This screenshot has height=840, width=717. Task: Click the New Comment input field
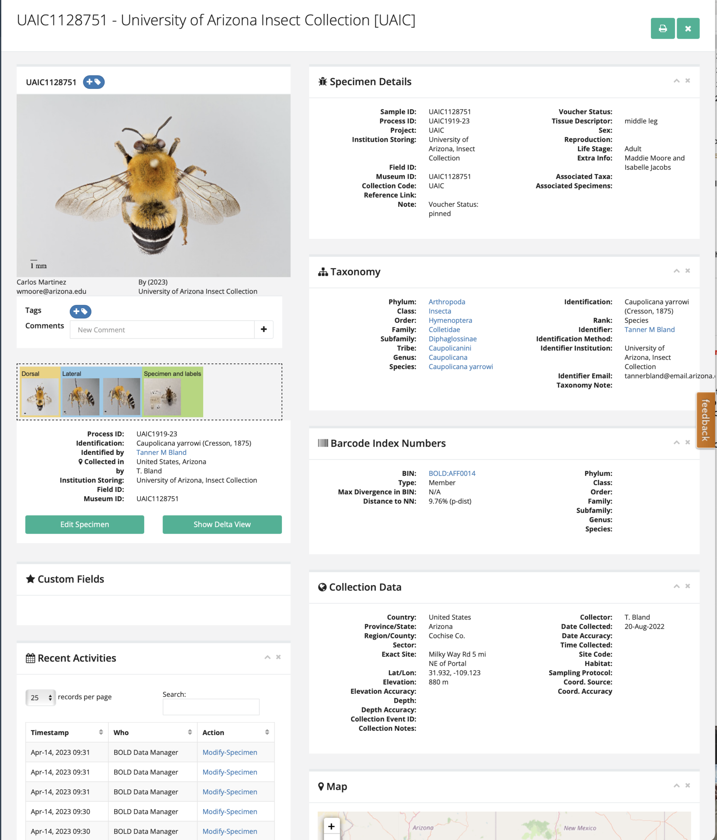coord(162,330)
